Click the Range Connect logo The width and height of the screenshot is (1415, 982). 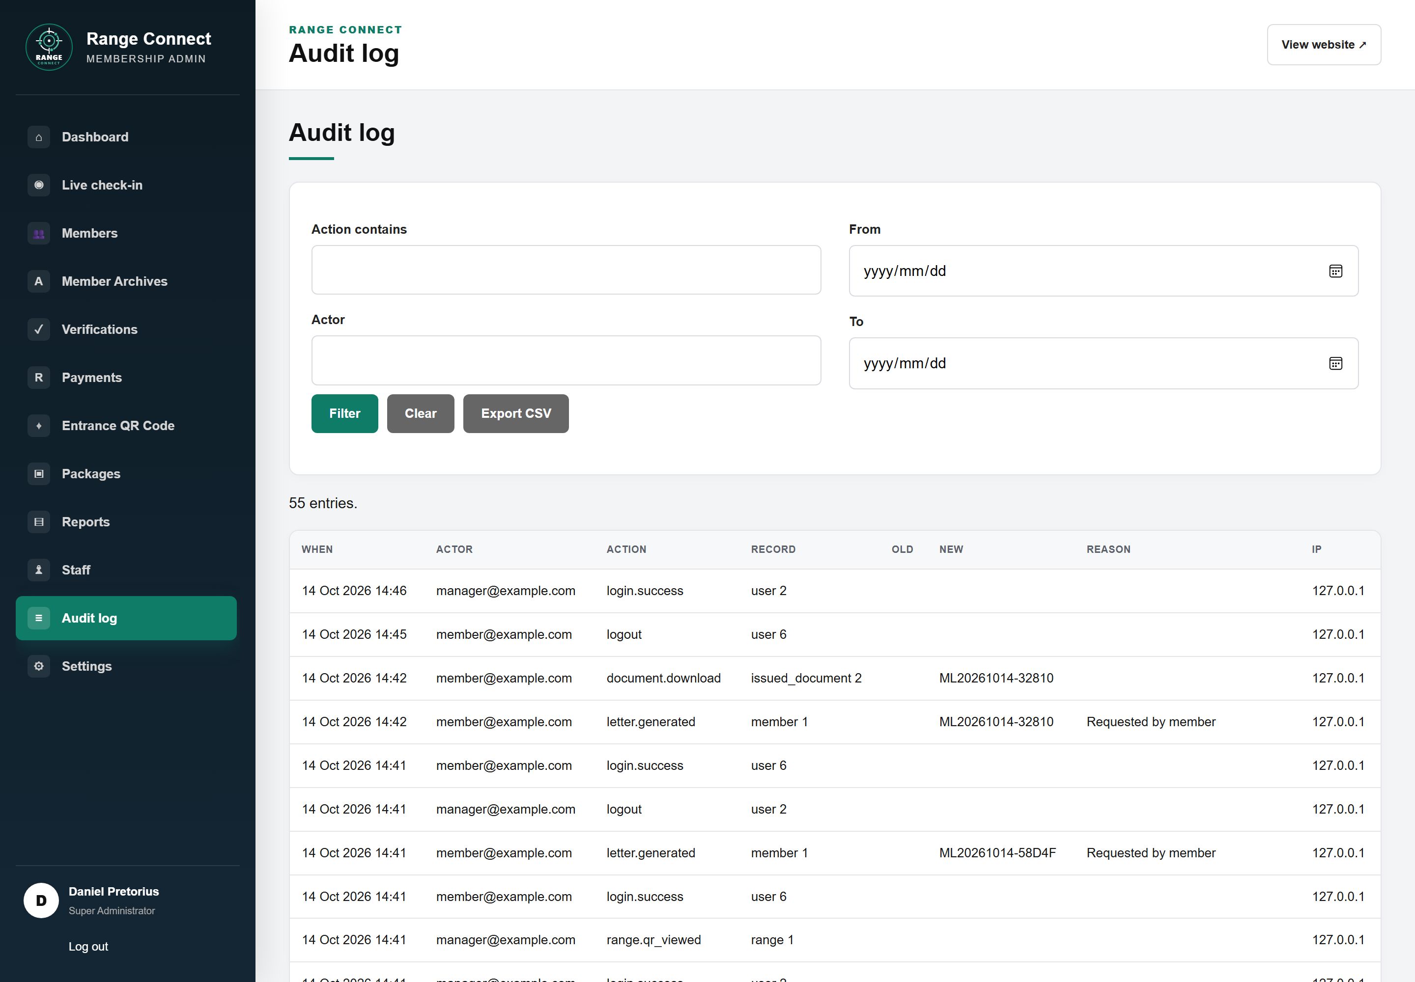[x=49, y=47]
